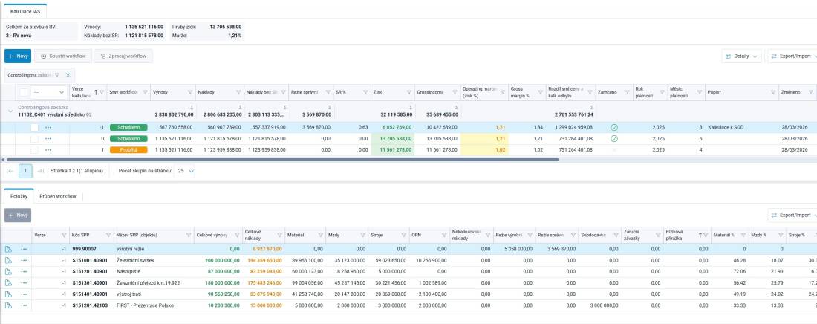
Task: Click the green Schváleno badge for version -1
Action: point(128,127)
